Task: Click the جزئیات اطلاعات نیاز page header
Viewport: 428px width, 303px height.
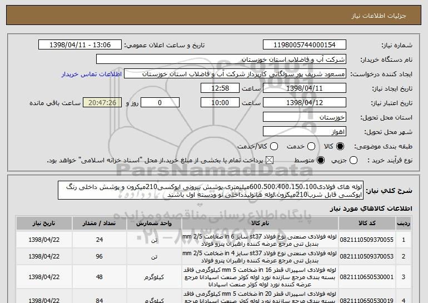Action: [379, 16]
